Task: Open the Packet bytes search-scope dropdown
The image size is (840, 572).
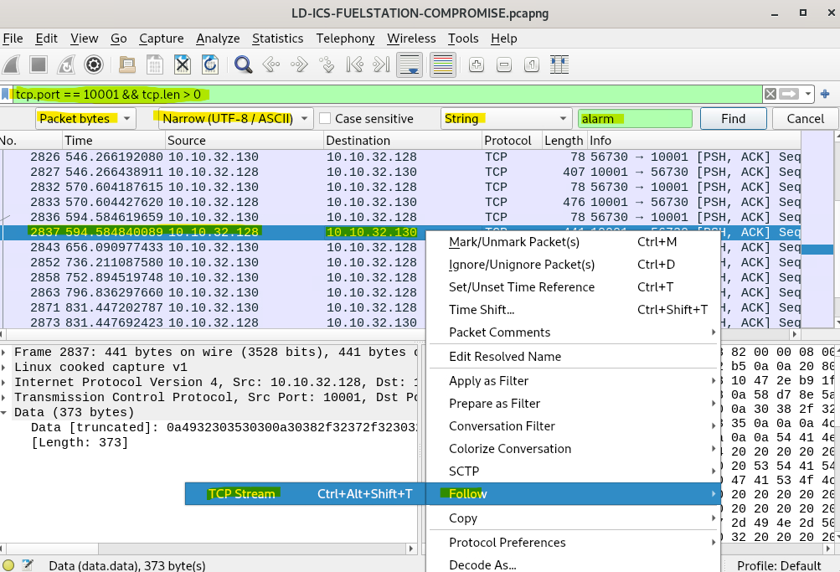Action: 85,119
